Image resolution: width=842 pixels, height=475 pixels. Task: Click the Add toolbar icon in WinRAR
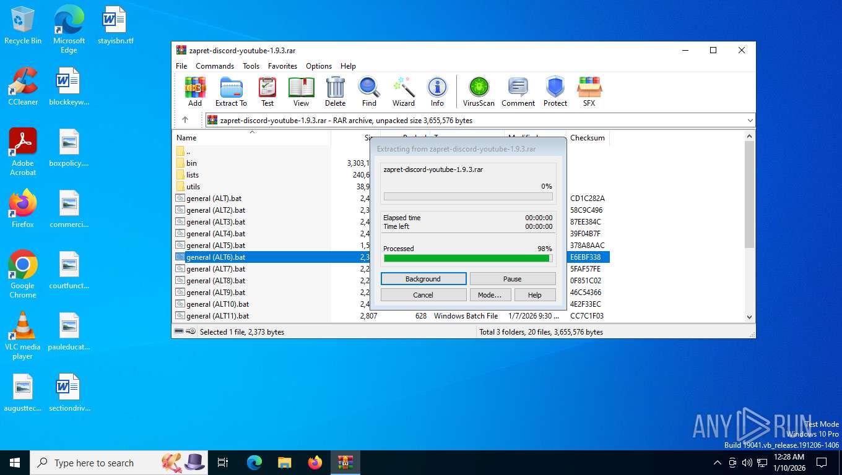point(195,92)
